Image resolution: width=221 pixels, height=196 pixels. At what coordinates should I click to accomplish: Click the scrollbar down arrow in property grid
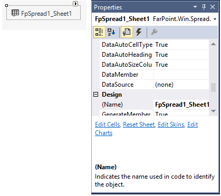(x=213, y=111)
